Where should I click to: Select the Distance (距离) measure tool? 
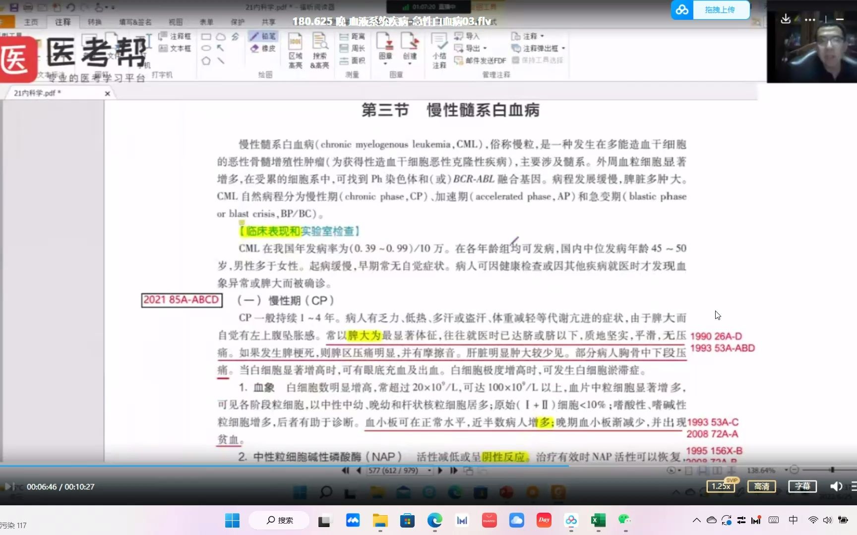click(352, 36)
